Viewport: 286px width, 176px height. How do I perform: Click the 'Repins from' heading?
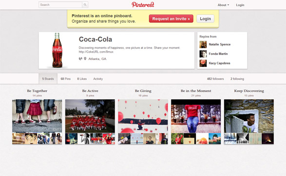208,37
